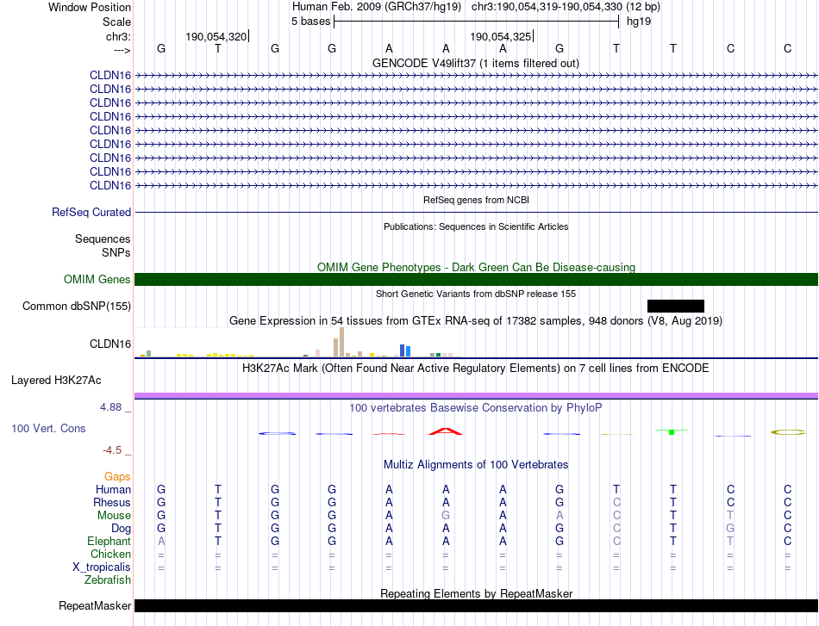
Task: Click the Common dbSNP(155) label
Action: [x=77, y=307]
